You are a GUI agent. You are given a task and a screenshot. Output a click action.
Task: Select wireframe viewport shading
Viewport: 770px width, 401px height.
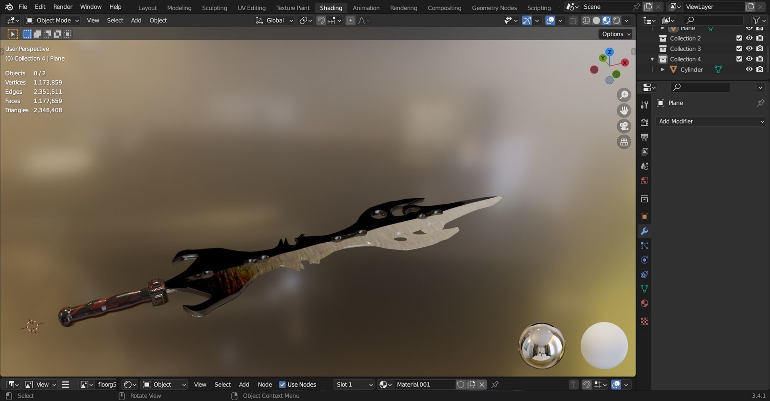pos(586,21)
